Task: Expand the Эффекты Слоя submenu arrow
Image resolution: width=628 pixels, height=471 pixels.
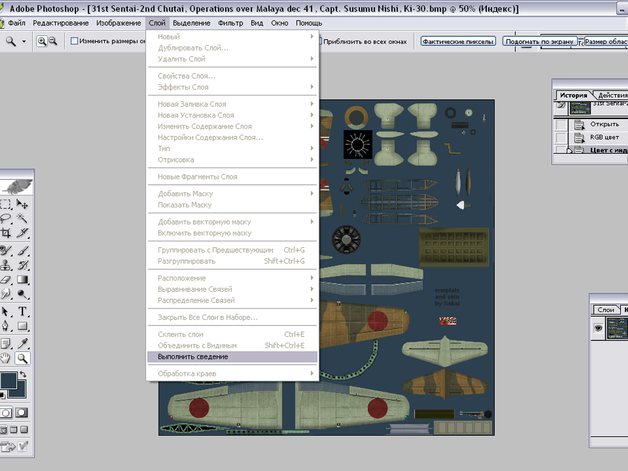Action: click(312, 87)
